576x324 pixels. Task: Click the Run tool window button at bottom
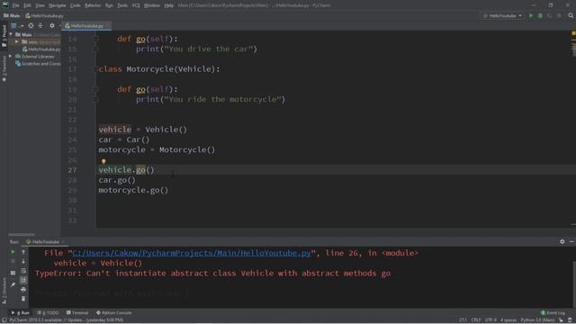pyautogui.click(x=21, y=312)
